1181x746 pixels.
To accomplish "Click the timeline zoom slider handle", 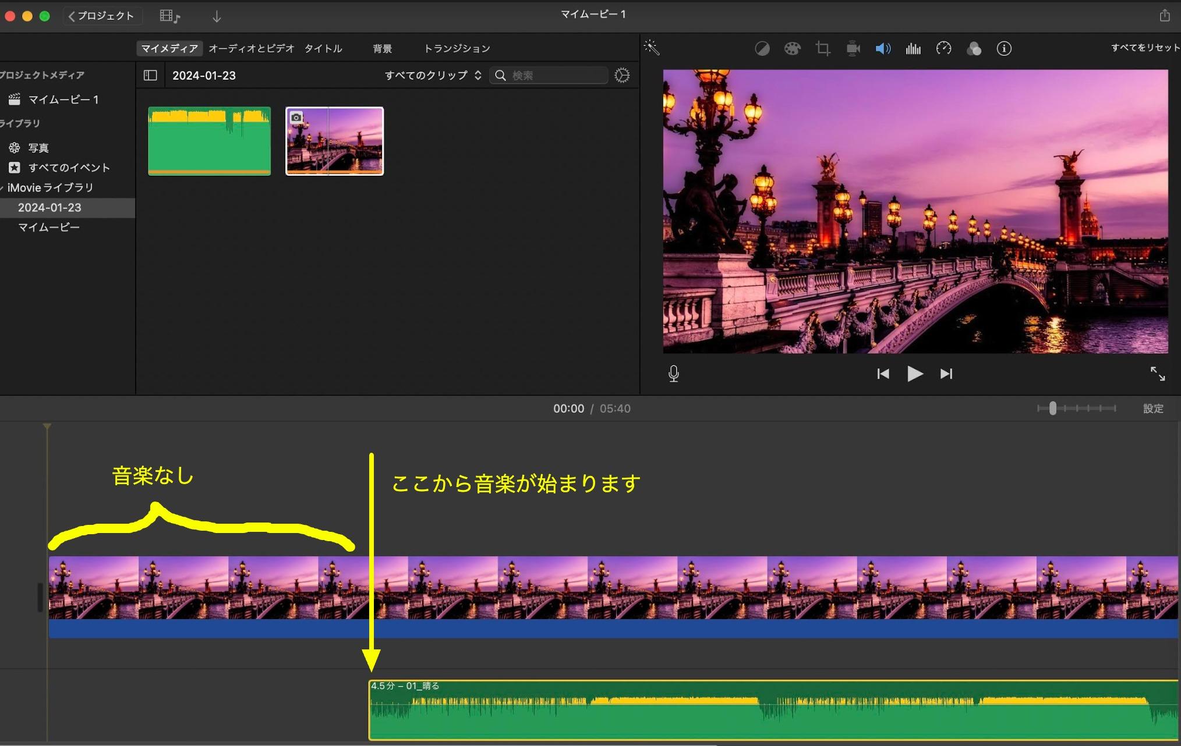I will click(x=1052, y=408).
